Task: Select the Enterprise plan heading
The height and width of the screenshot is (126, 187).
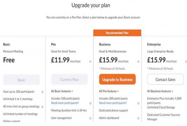Action: pos(154,44)
